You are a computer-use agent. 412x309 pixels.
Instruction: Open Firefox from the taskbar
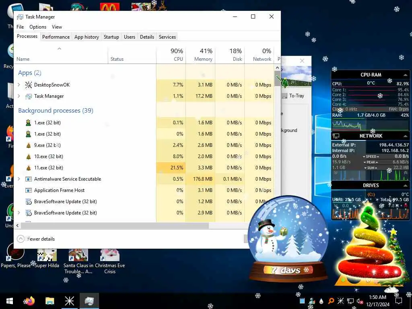tap(29, 301)
